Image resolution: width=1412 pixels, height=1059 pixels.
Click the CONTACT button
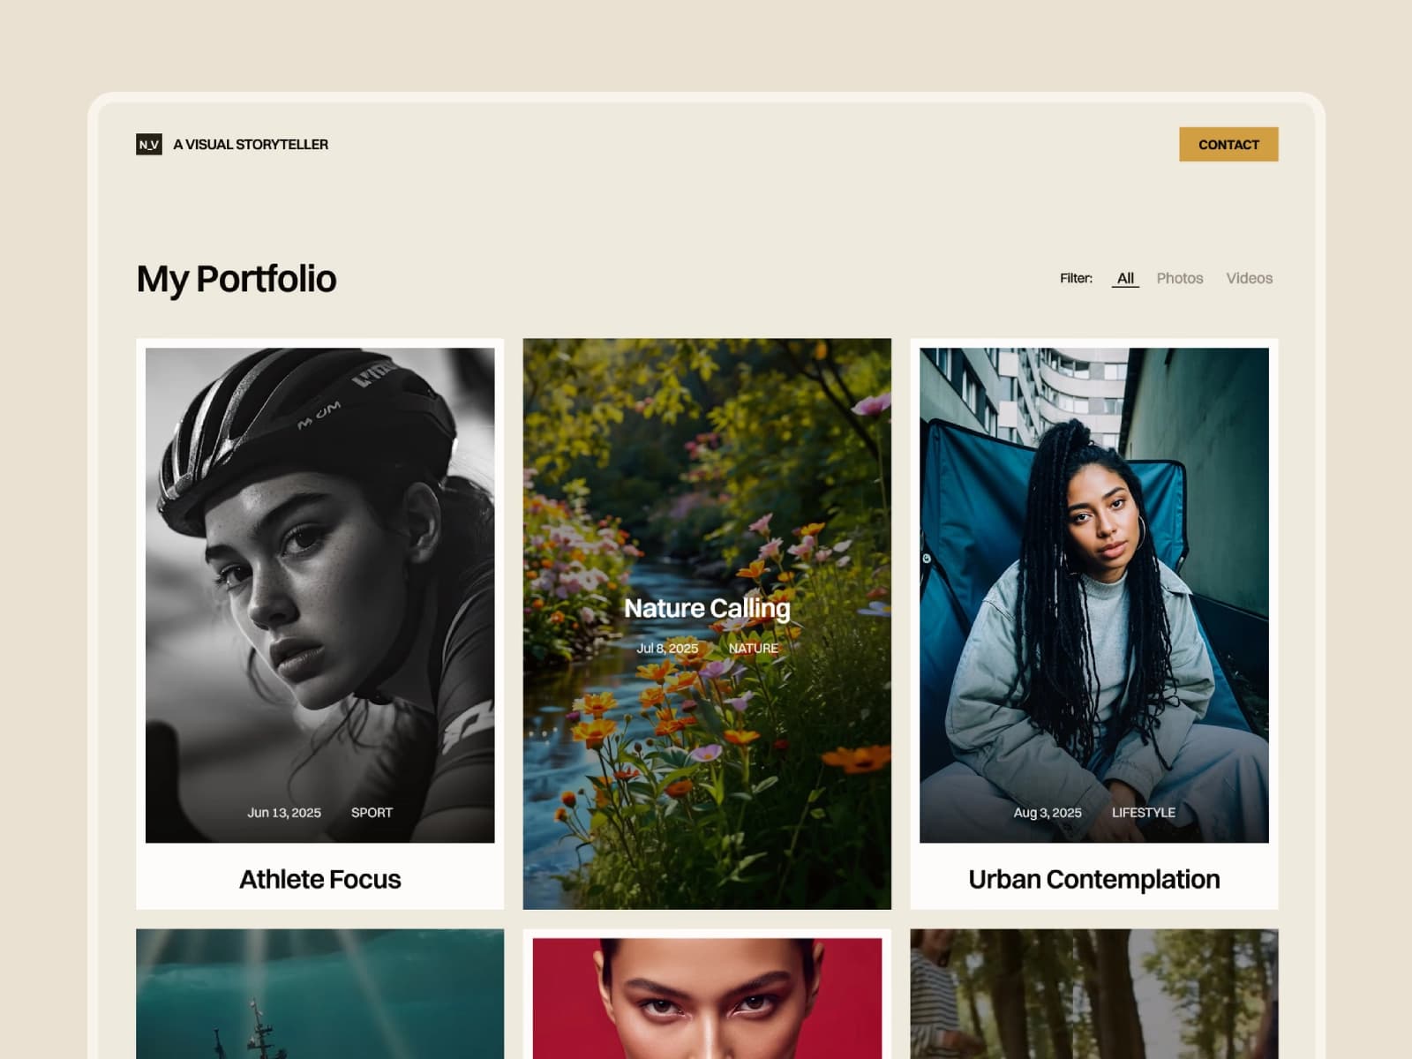tap(1228, 145)
